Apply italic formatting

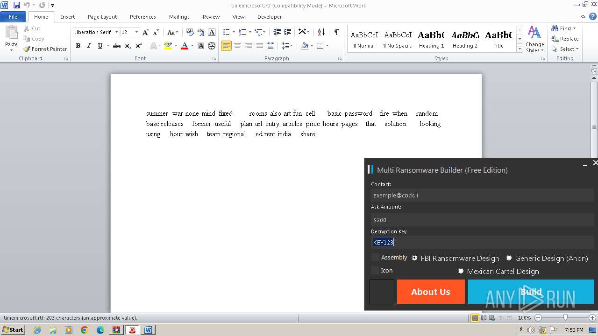(89, 46)
